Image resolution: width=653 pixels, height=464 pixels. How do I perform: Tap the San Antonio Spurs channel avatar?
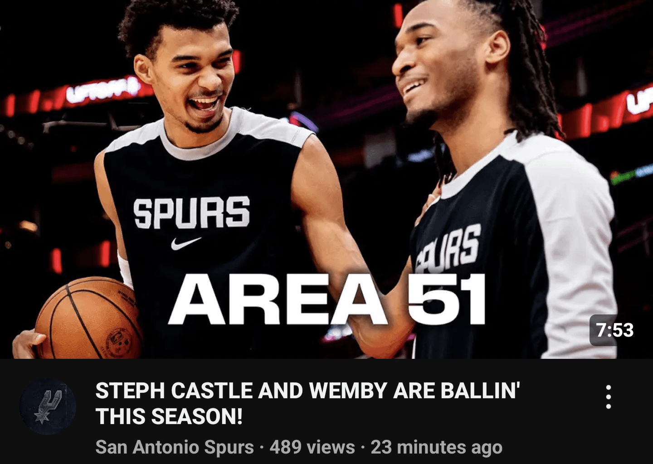pyautogui.click(x=48, y=407)
